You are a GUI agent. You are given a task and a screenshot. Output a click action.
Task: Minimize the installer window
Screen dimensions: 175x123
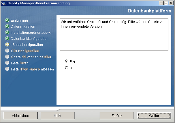tap(161, 3)
